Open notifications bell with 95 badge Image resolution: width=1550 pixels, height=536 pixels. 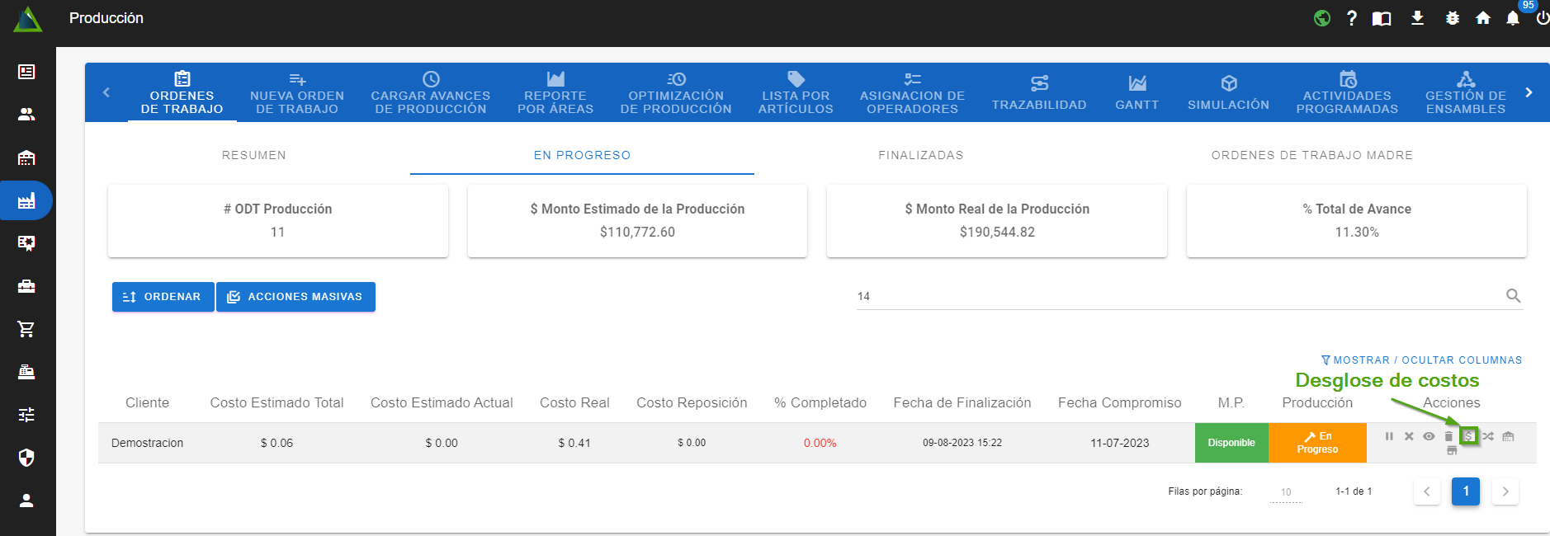(x=1513, y=18)
